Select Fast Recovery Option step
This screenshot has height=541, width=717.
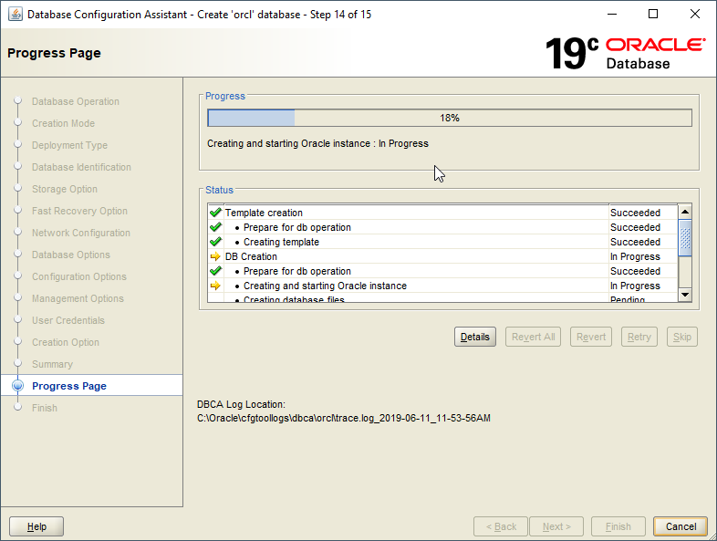click(79, 212)
